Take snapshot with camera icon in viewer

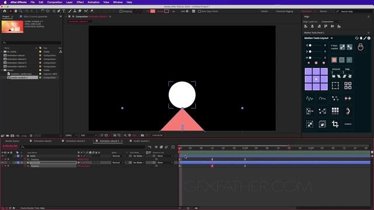[x=143, y=135]
